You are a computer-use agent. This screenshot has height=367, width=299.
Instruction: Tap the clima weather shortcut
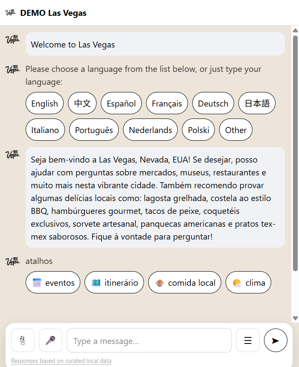click(248, 283)
